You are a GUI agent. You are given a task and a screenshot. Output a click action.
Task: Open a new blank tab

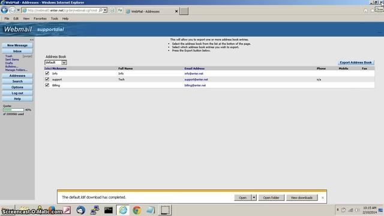coord(184,11)
